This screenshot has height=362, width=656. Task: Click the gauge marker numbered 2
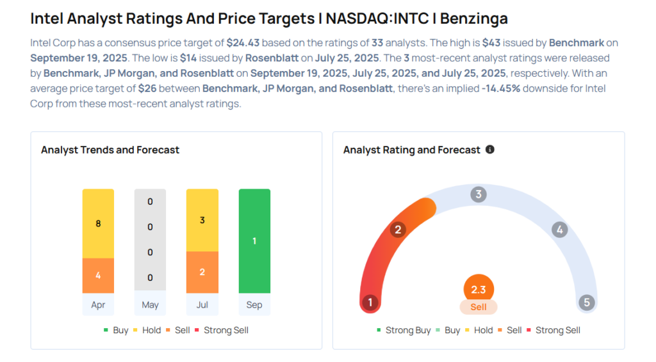click(398, 230)
